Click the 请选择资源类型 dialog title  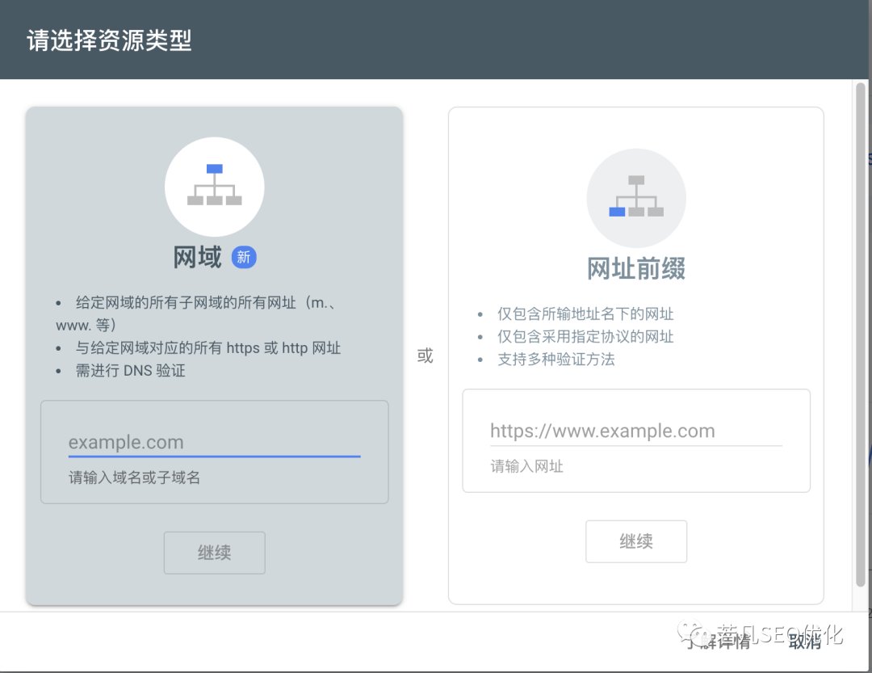pyautogui.click(x=109, y=40)
